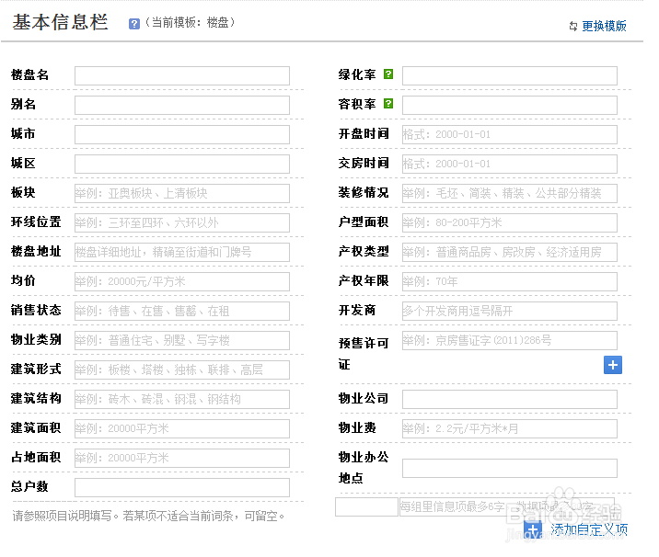659x557 pixels.
Task: Click into the 城区 text box
Action: pos(182,164)
